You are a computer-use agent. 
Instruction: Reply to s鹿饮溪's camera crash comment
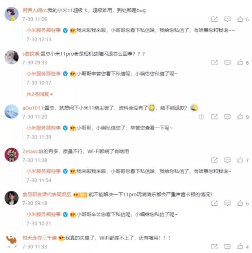pyautogui.click(x=227, y=62)
